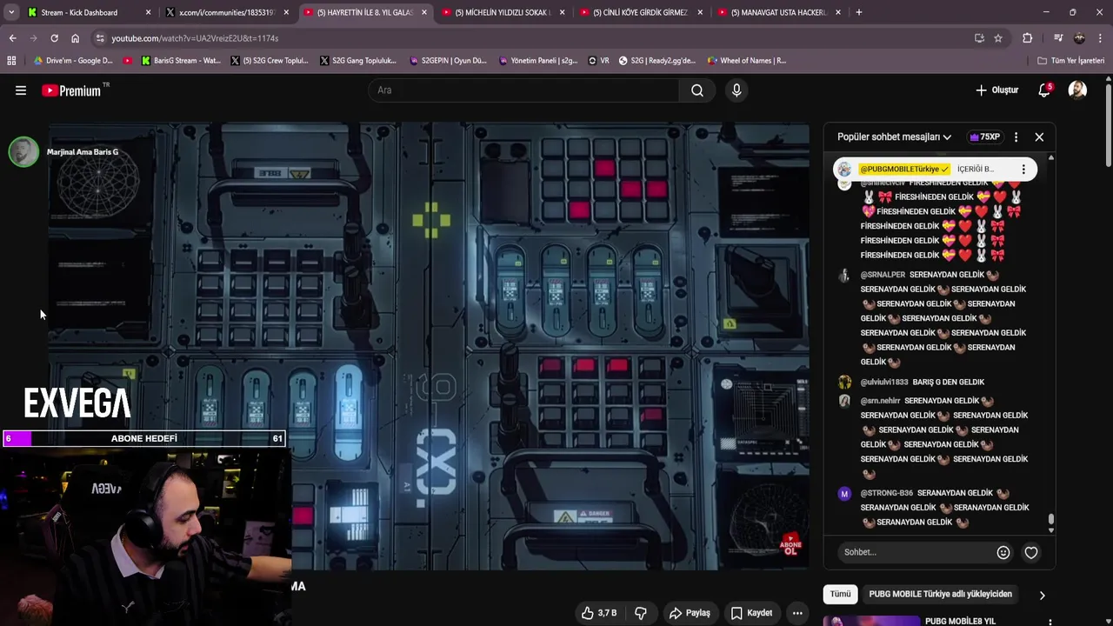1113x626 pixels.
Task: Start voice search with microphone icon
Action: [x=736, y=90]
